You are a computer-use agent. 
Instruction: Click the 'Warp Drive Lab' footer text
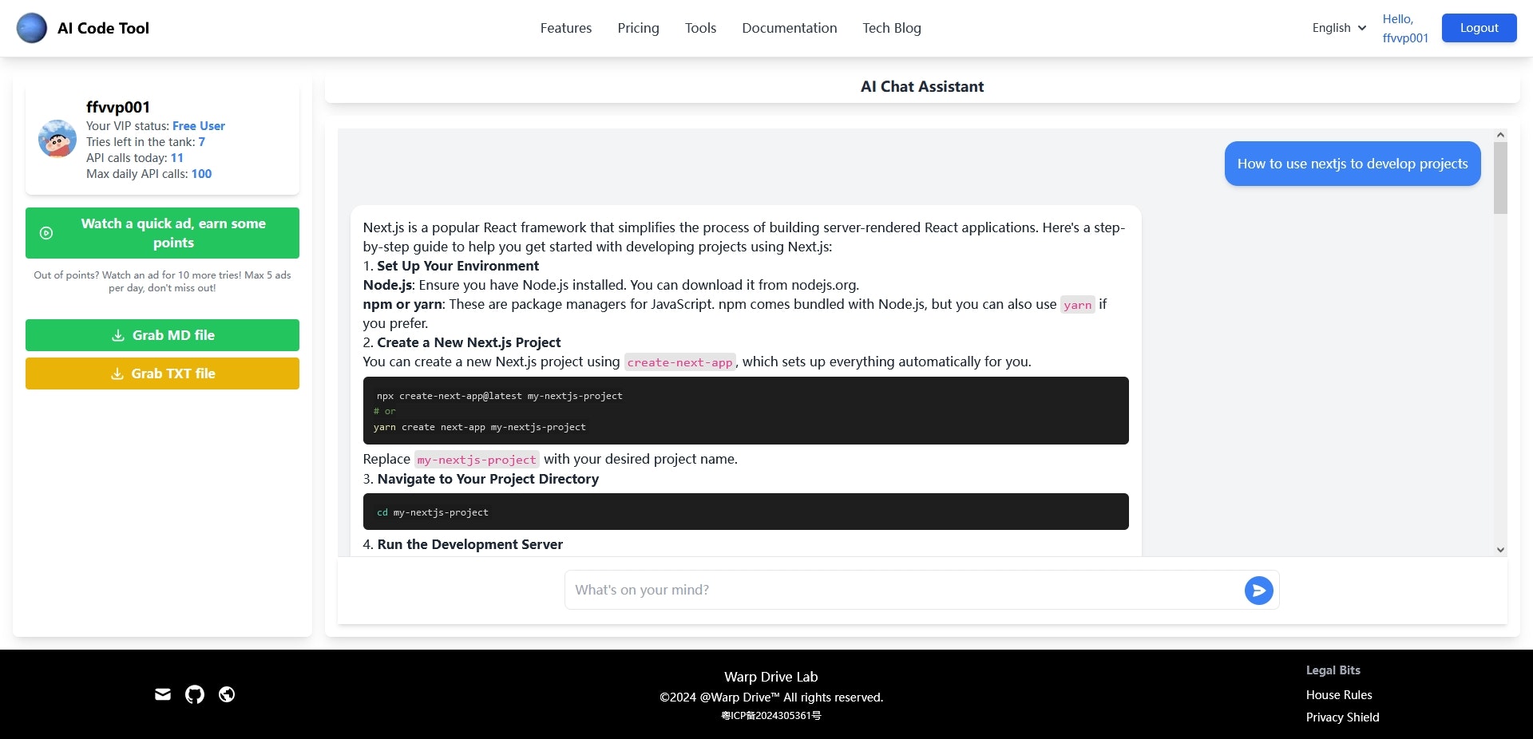(x=771, y=677)
